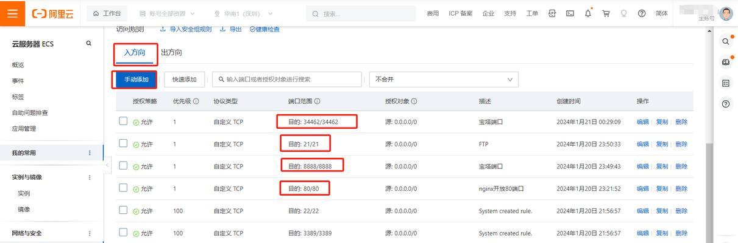
Task: Open the shopping cart icon
Action: [x=606, y=13]
